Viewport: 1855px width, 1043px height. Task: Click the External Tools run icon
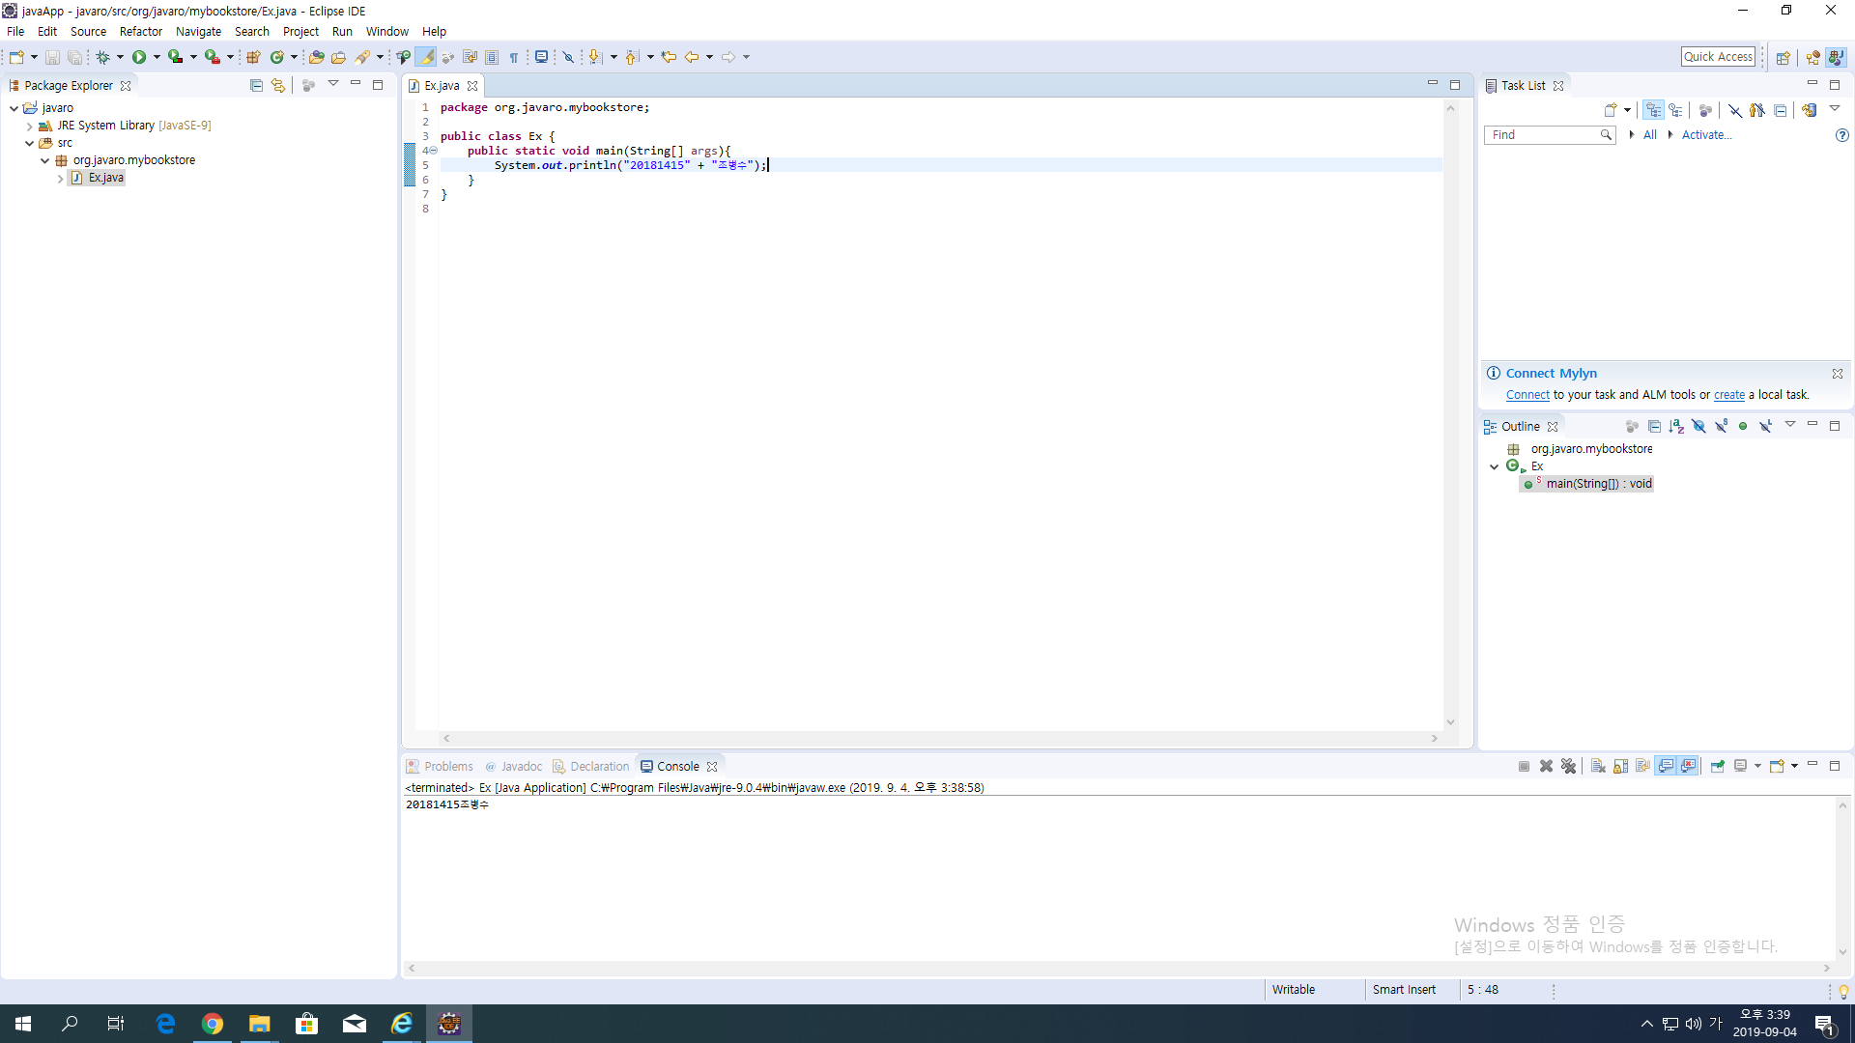(x=213, y=57)
